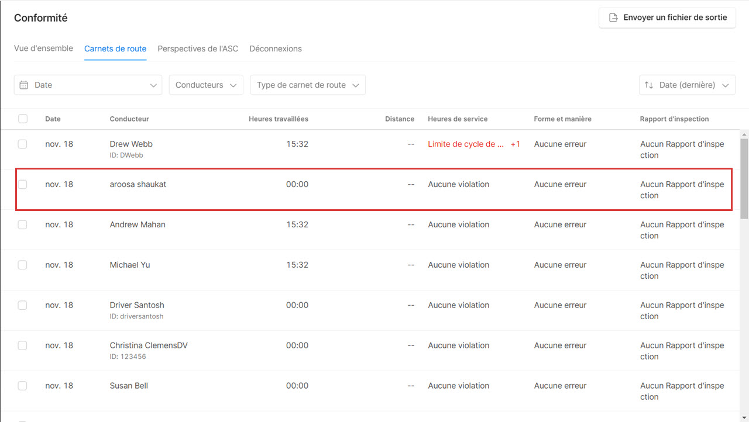Viewport: 749px width, 422px height.
Task: Expand the Conducteurs filter dropdown
Action: point(206,85)
